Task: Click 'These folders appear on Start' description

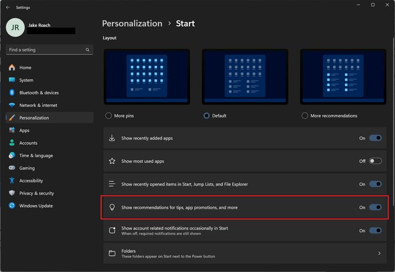Action: click(x=168, y=257)
